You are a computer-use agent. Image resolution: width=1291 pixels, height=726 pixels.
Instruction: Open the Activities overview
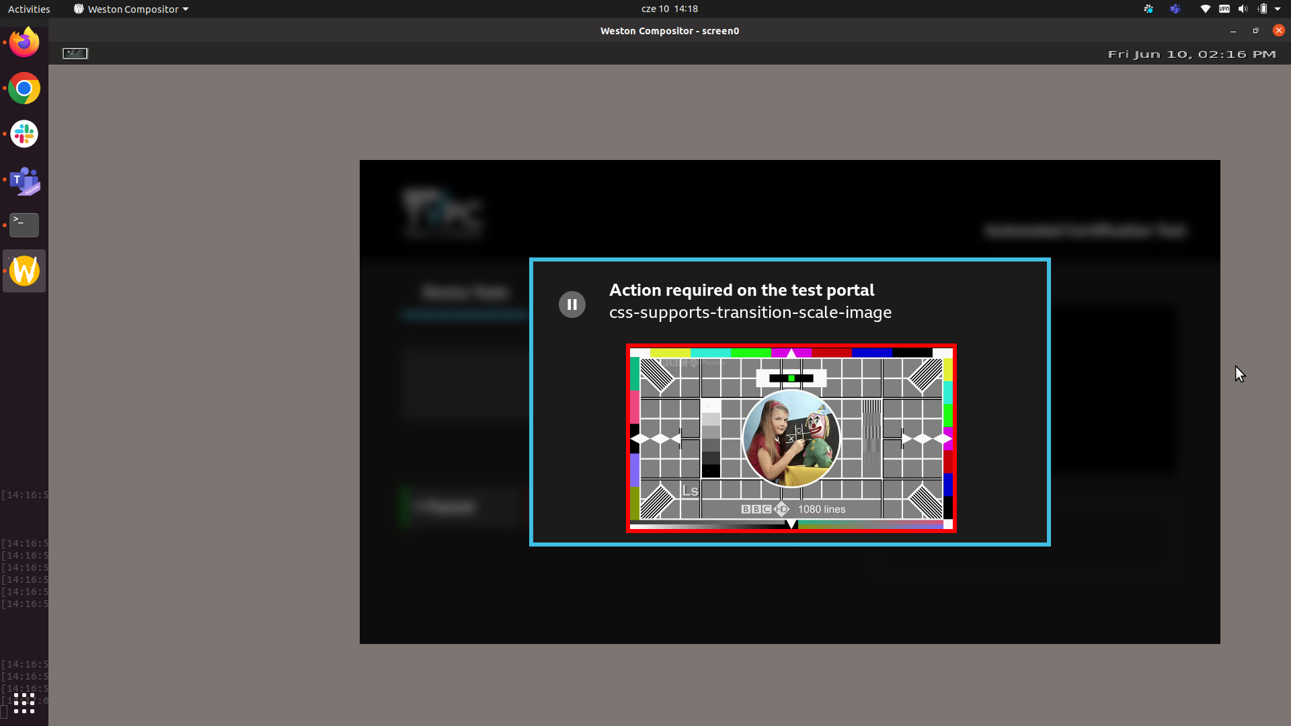click(29, 9)
